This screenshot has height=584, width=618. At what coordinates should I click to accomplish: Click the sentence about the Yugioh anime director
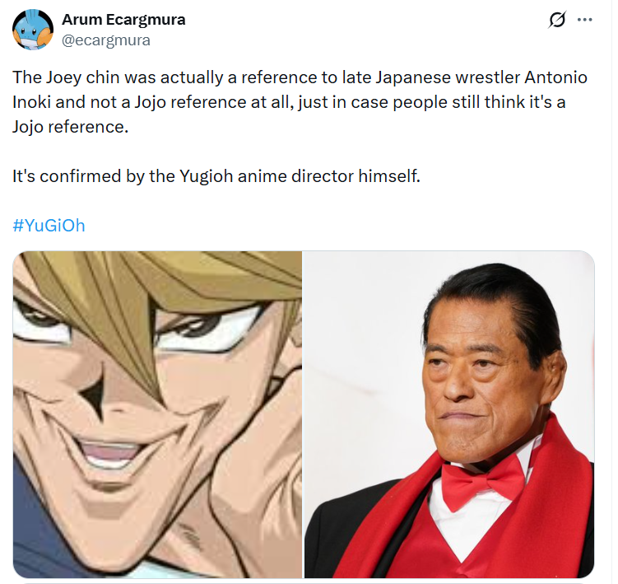tap(216, 176)
